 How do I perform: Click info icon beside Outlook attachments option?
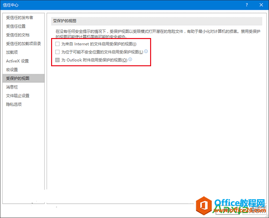coord(130,59)
